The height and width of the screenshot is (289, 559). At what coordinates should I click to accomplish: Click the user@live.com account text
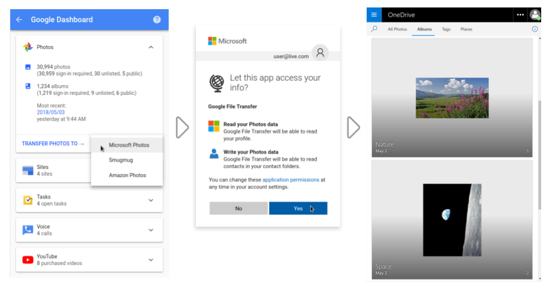[291, 56]
